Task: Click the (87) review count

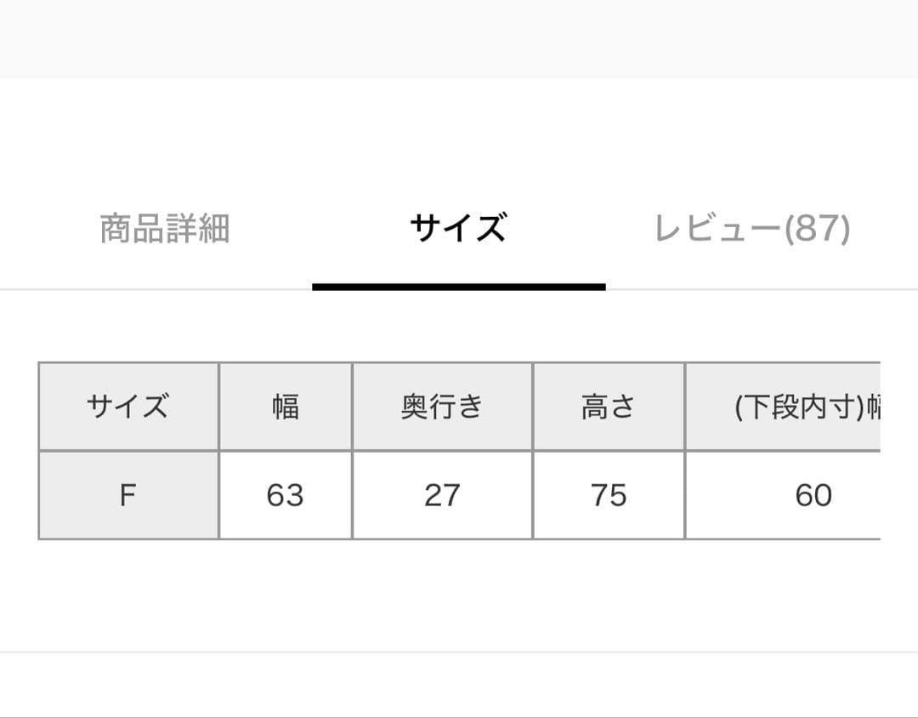Action: [x=816, y=229]
